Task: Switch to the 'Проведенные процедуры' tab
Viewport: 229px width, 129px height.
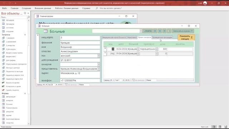Action: coord(162,37)
